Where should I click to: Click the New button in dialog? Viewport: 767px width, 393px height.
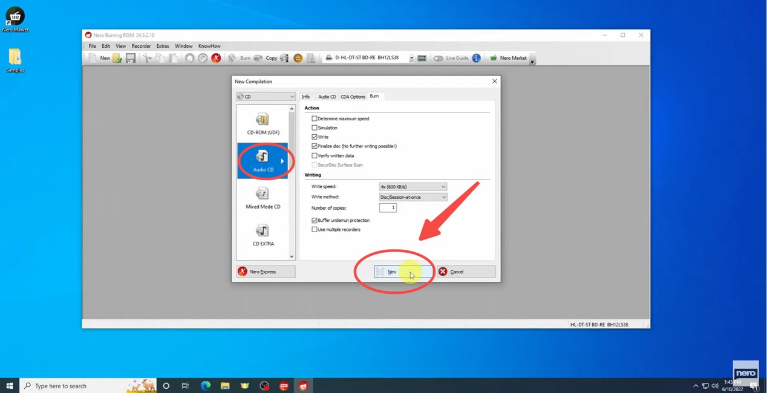click(x=403, y=272)
